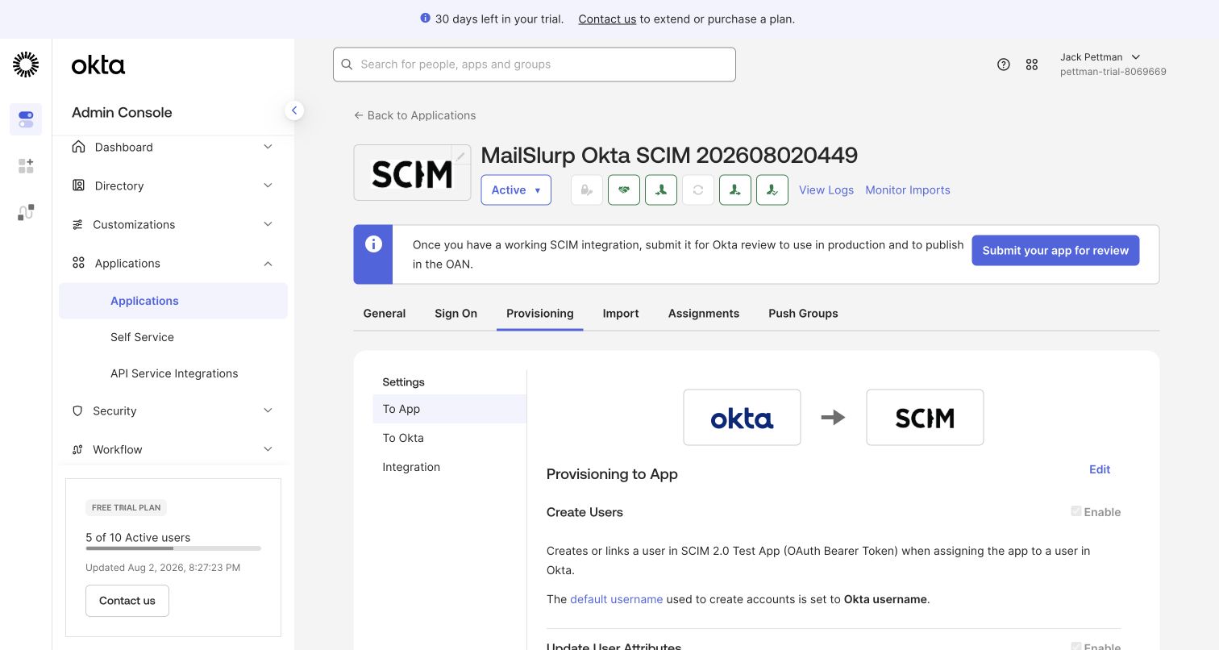The height and width of the screenshot is (650, 1219).
Task: Select the Provisioning tab
Action: tap(540, 313)
